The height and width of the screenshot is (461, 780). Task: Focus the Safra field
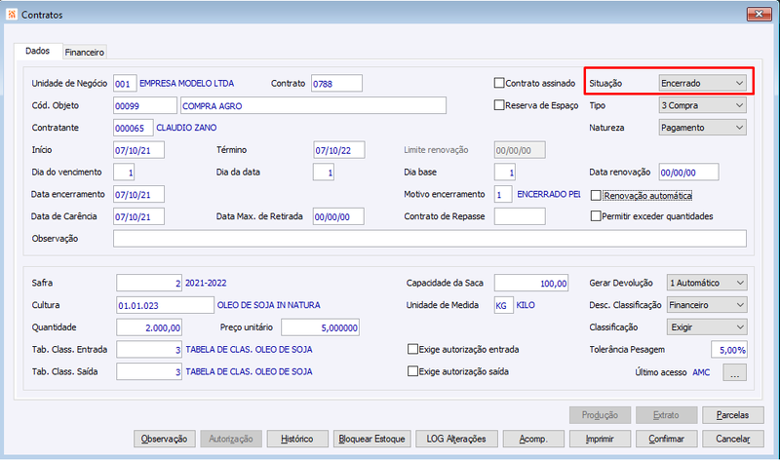(x=149, y=283)
